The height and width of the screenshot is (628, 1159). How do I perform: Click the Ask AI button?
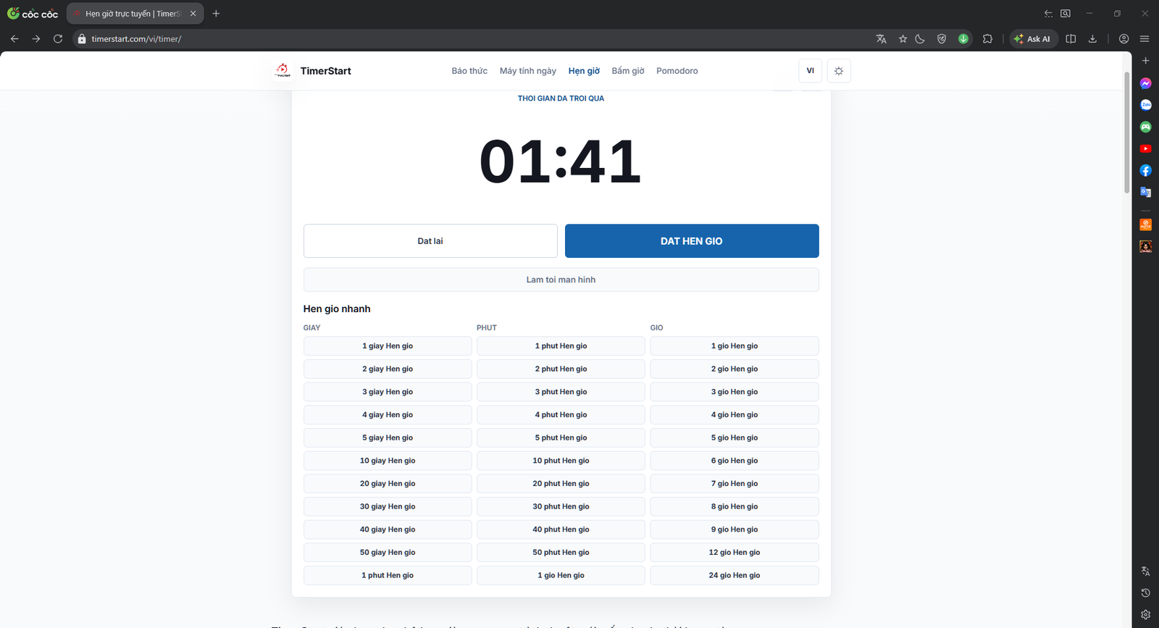[1033, 39]
